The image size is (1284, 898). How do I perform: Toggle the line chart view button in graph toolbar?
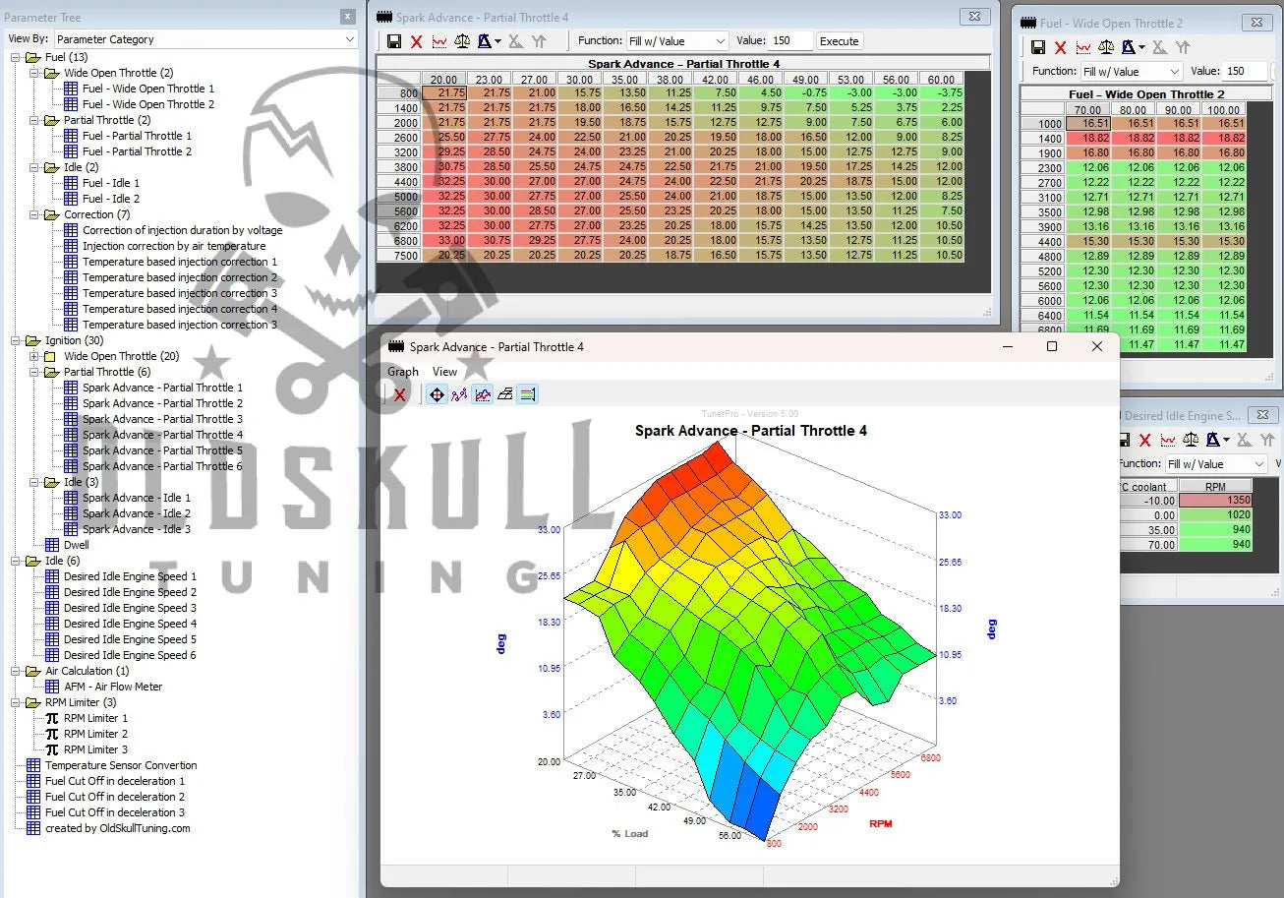coord(483,394)
